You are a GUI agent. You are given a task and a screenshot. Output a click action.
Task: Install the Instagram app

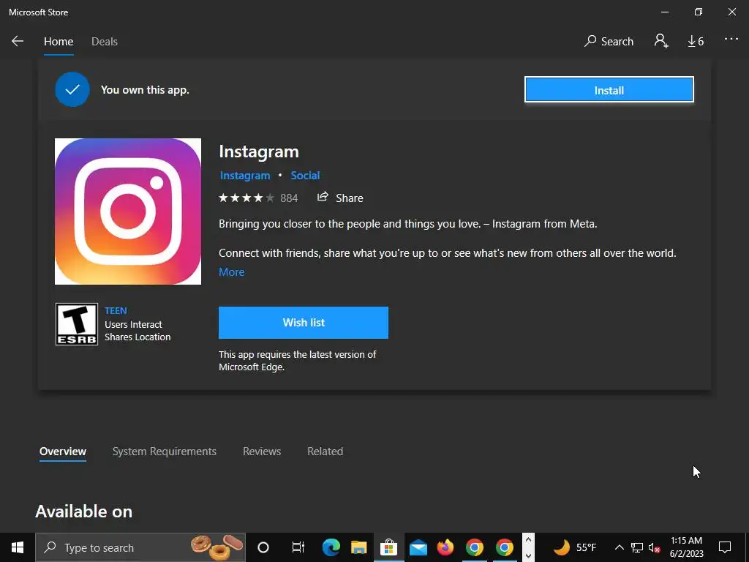(x=609, y=90)
